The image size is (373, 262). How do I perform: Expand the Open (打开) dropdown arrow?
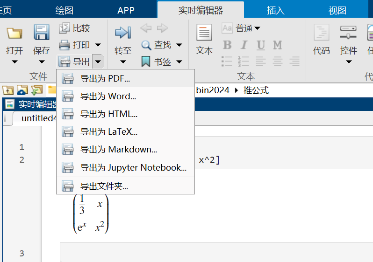pyautogui.click(x=14, y=62)
